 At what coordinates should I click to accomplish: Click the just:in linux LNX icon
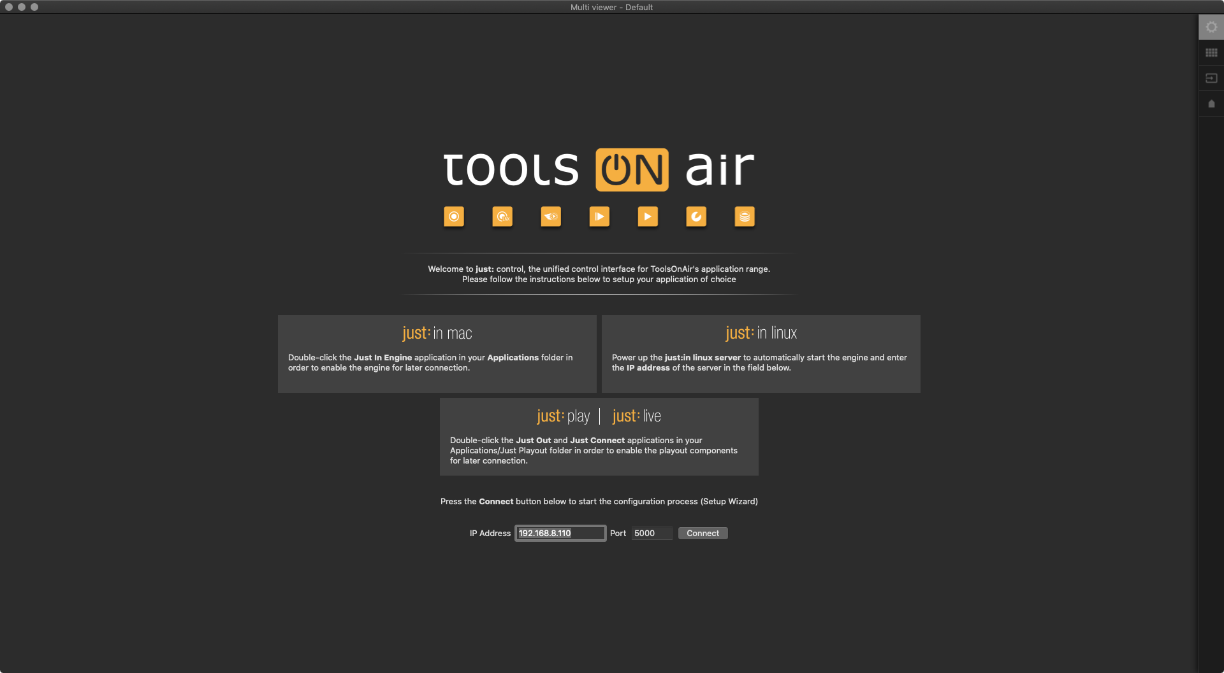(x=502, y=216)
